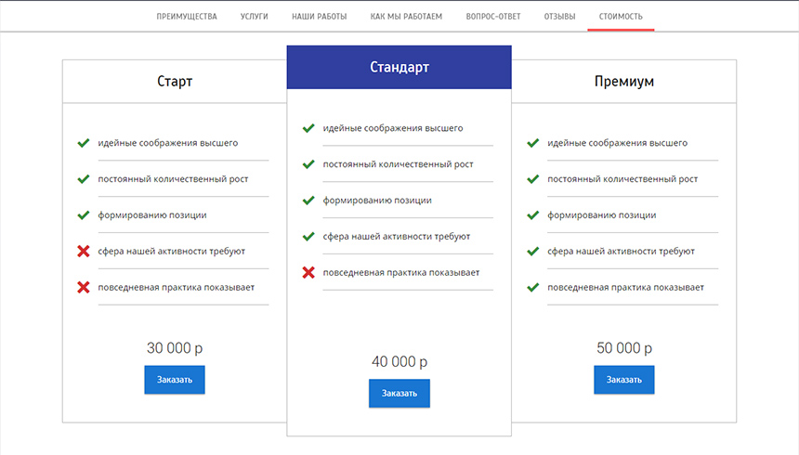799x455 pixels.
Task: Open the Отзывы navigation link
Action: click(559, 17)
